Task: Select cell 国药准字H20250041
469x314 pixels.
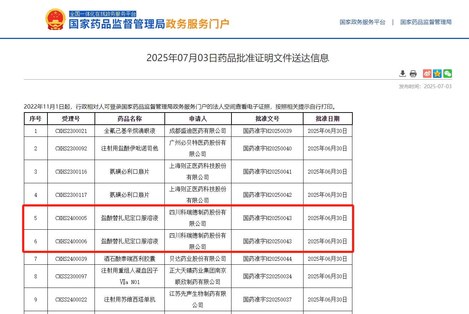Action: click(x=267, y=171)
